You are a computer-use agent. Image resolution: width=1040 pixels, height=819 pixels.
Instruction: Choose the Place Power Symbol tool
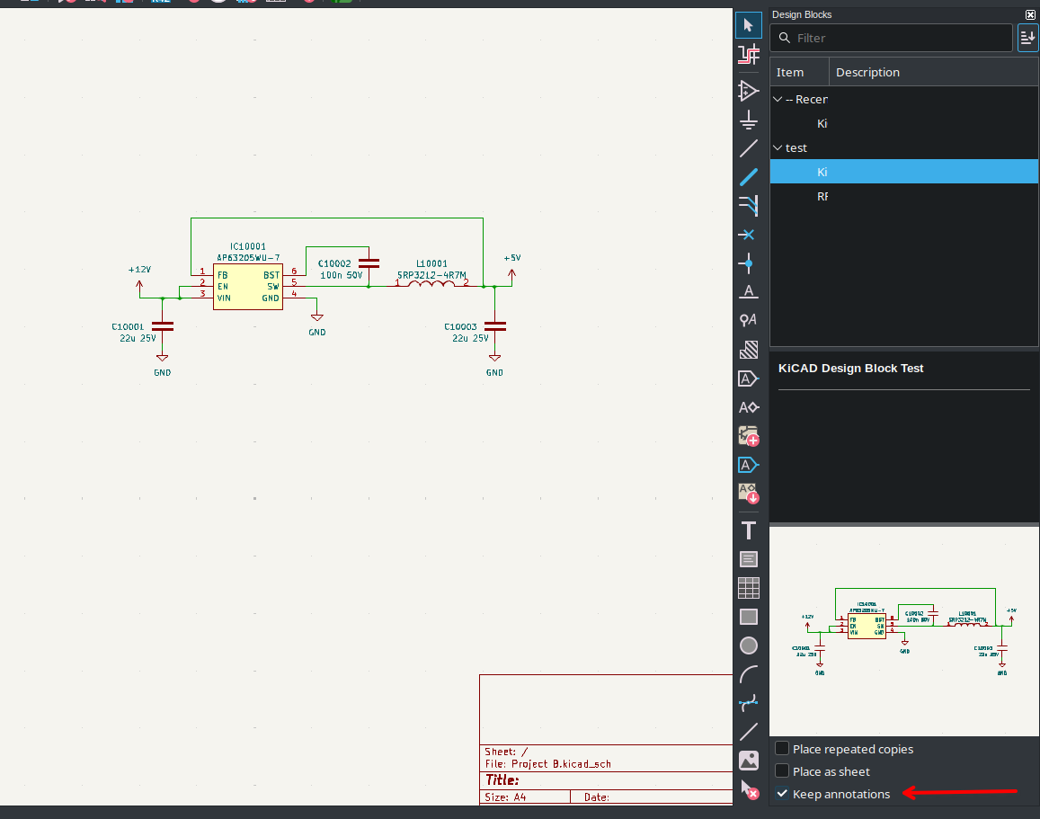coord(748,119)
